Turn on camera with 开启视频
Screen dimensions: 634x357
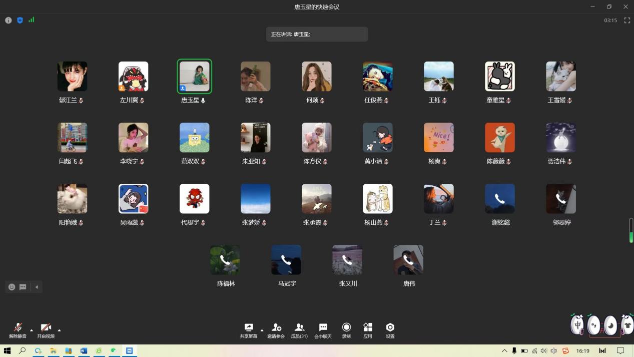coord(46,330)
